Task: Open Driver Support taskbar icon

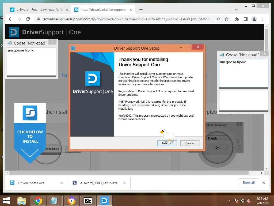Action: pos(105,201)
